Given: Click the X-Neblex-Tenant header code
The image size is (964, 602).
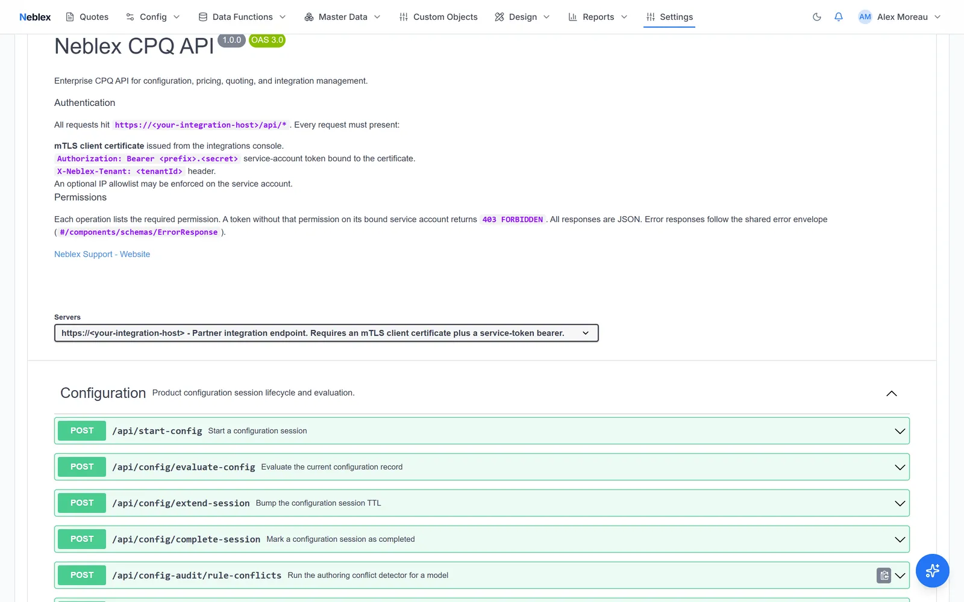Looking at the screenshot, I should (119, 172).
